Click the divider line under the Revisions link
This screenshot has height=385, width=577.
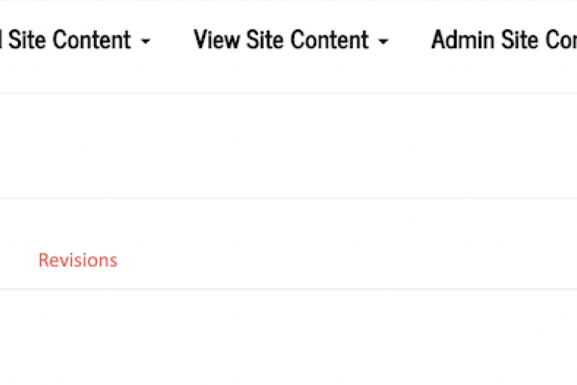(x=288, y=290)
